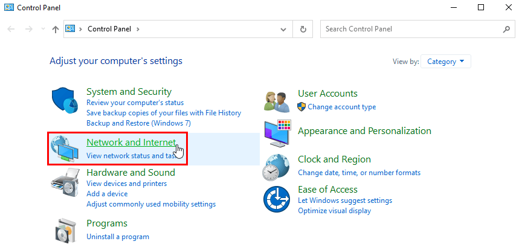The height and width of the screenshot is (250, 522).
Task: Click the search magnifier icon
Action: (506, 29)
